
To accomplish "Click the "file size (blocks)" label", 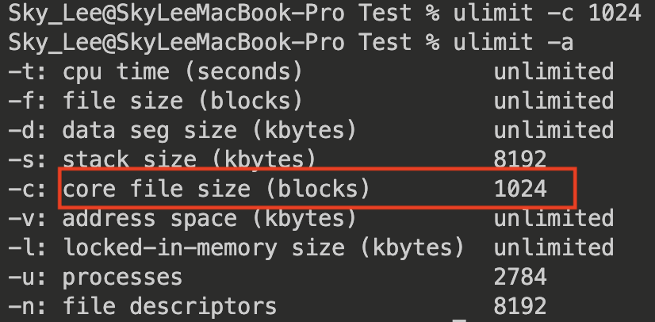I will [x=182, y=101].
